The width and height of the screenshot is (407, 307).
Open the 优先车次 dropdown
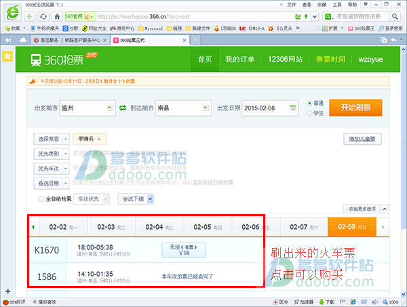(52, 169)
